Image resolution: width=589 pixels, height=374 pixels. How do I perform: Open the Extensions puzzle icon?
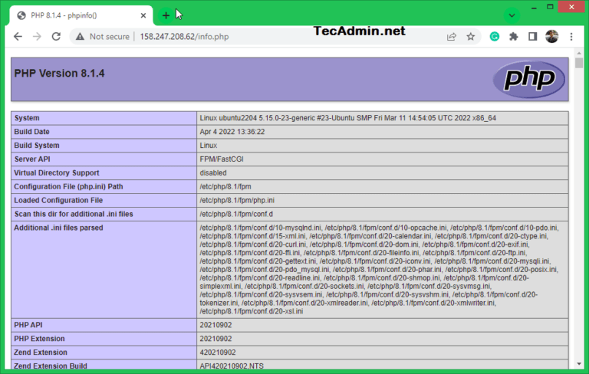(514, 36)
